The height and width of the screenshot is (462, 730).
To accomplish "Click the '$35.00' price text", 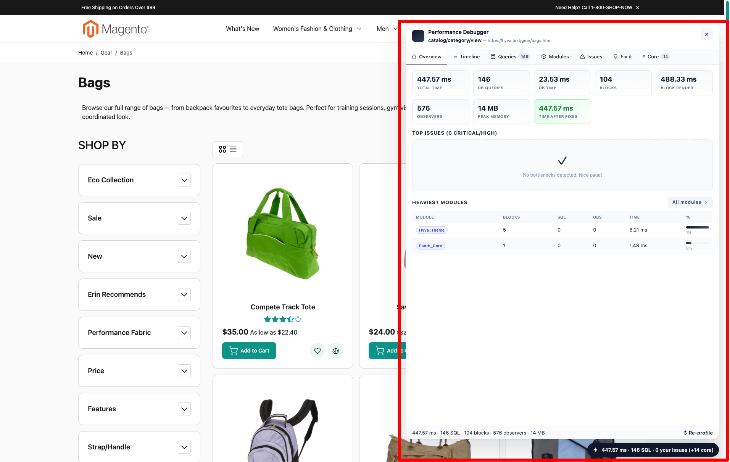I will (x=235, y=332).
